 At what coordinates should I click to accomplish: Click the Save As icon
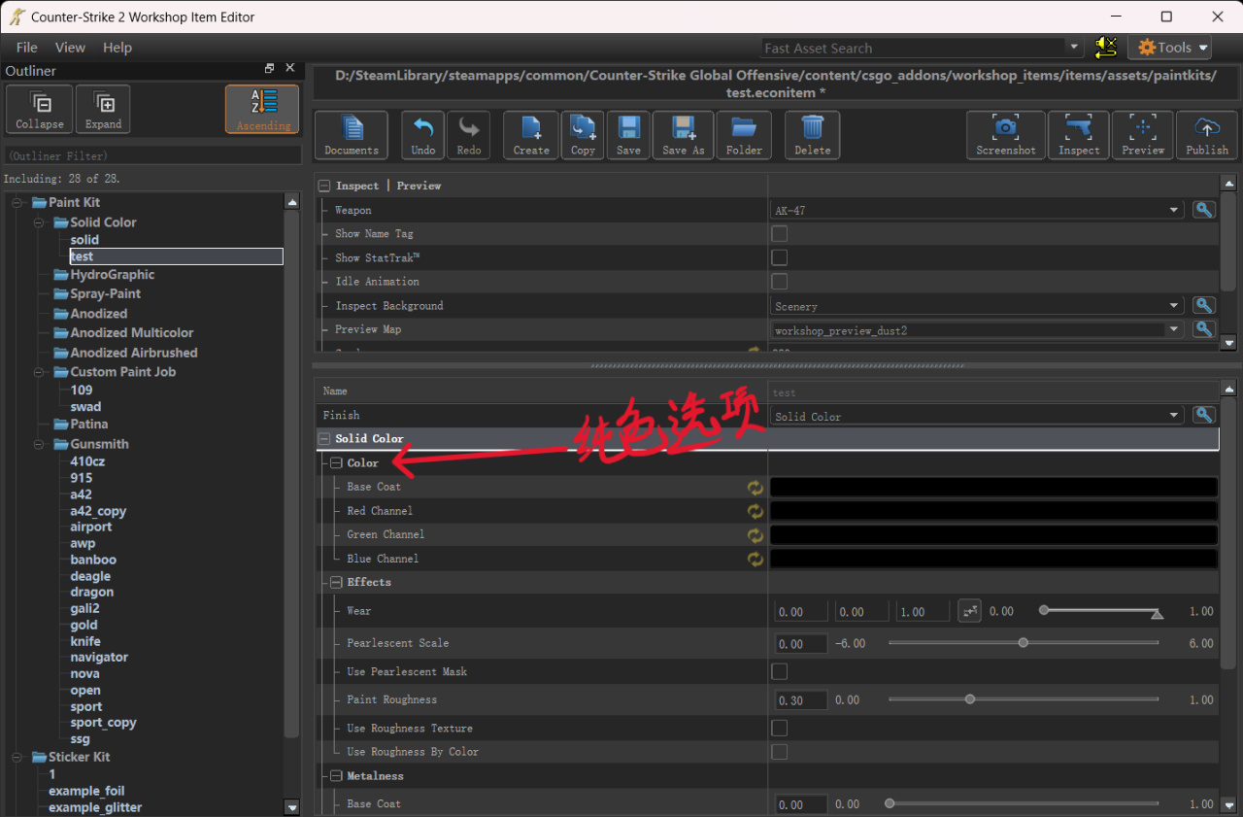pyautogui.click(x=684, y=135)
